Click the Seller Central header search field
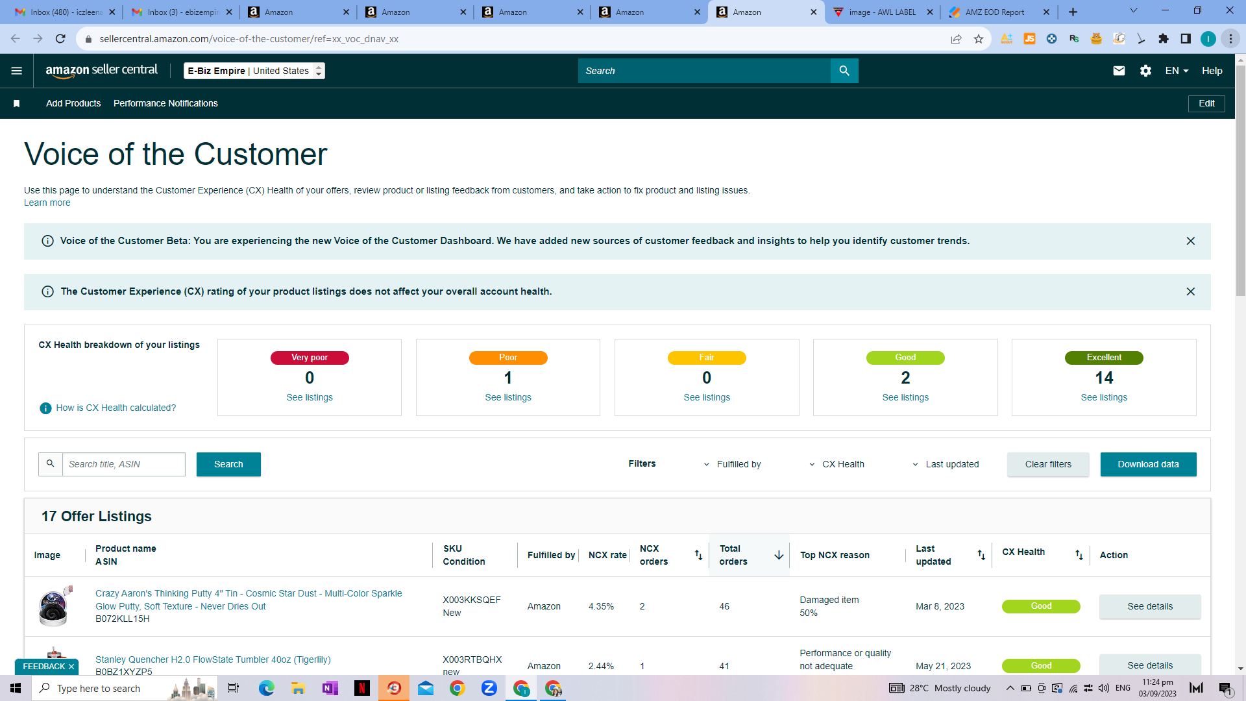This screenshot has height=701, width=1246. click(704, 71)
